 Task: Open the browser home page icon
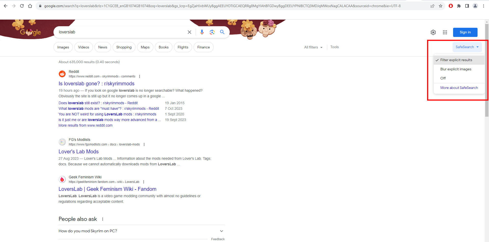click(x=30, y=6)
